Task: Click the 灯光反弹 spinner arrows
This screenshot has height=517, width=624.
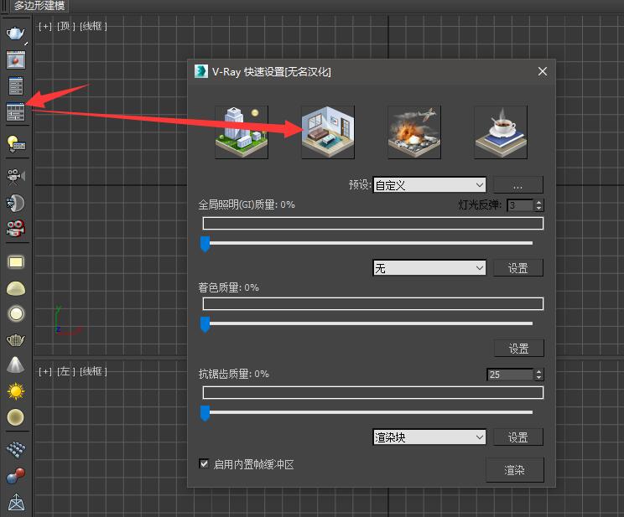Action: 538,205
